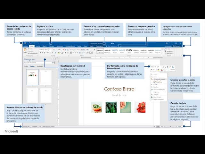Choose Nuevo comentario in context menu
Screen dimensions: 205x154
159,99
